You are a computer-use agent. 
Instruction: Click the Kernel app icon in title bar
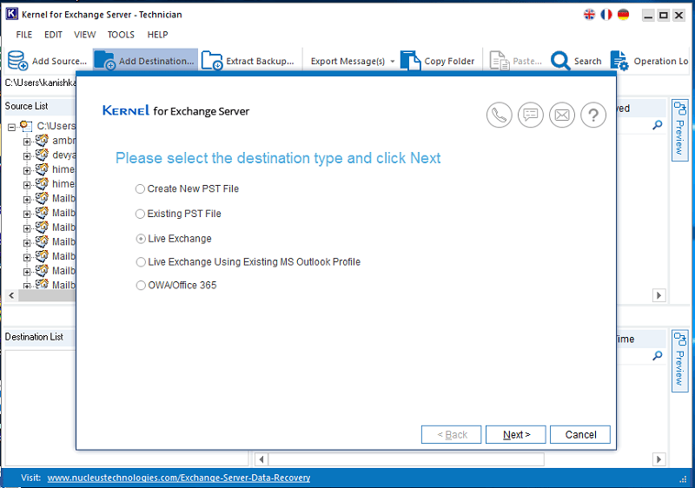click(x=11, y=14)
